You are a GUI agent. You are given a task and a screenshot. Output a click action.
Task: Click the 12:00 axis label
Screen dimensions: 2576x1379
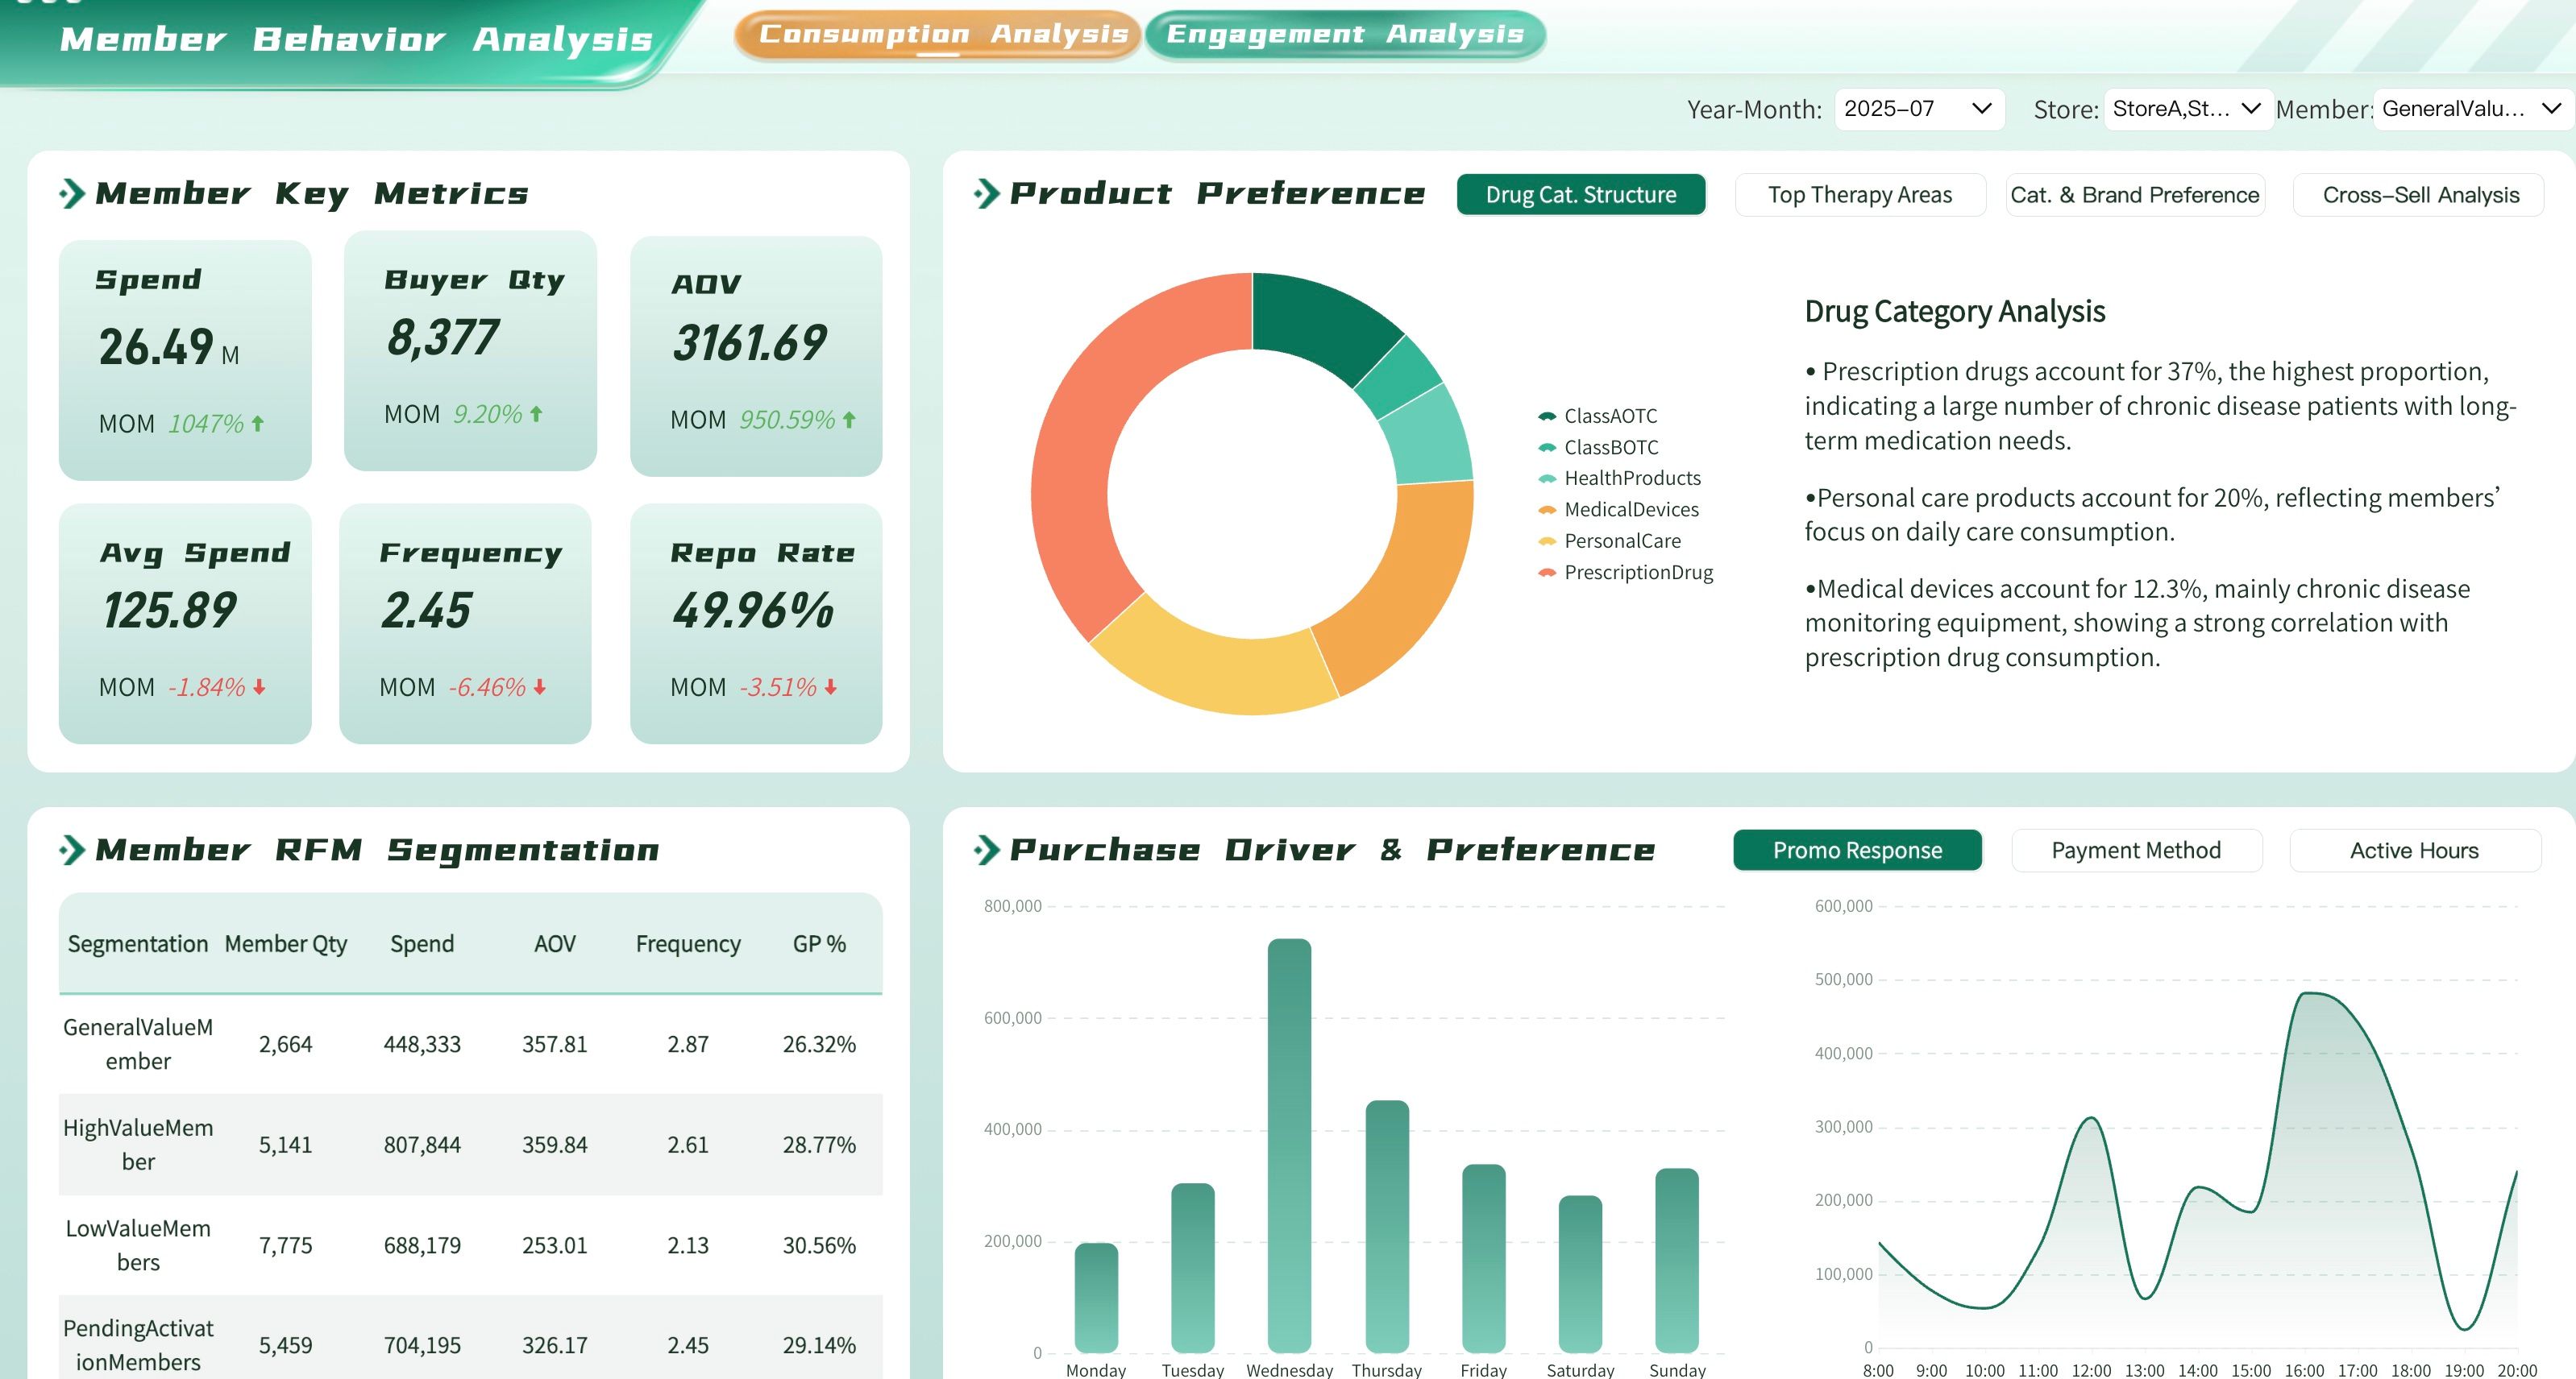pos(2091,1370)
